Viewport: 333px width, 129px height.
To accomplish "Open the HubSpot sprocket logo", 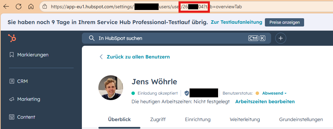I will coord(12,38).
